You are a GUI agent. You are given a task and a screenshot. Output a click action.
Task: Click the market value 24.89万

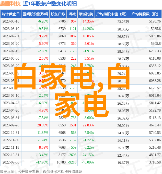[123, 133]
